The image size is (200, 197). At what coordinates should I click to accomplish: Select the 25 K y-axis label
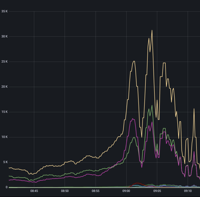coord(5,62)
